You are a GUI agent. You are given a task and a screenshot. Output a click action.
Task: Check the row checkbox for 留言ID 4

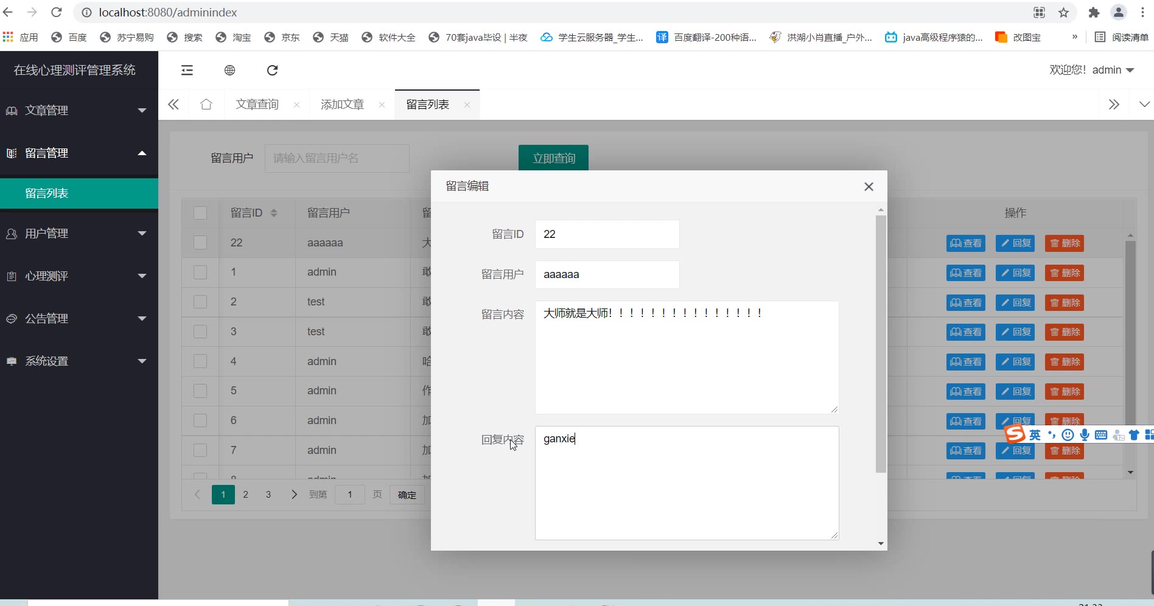click(200, 361)
